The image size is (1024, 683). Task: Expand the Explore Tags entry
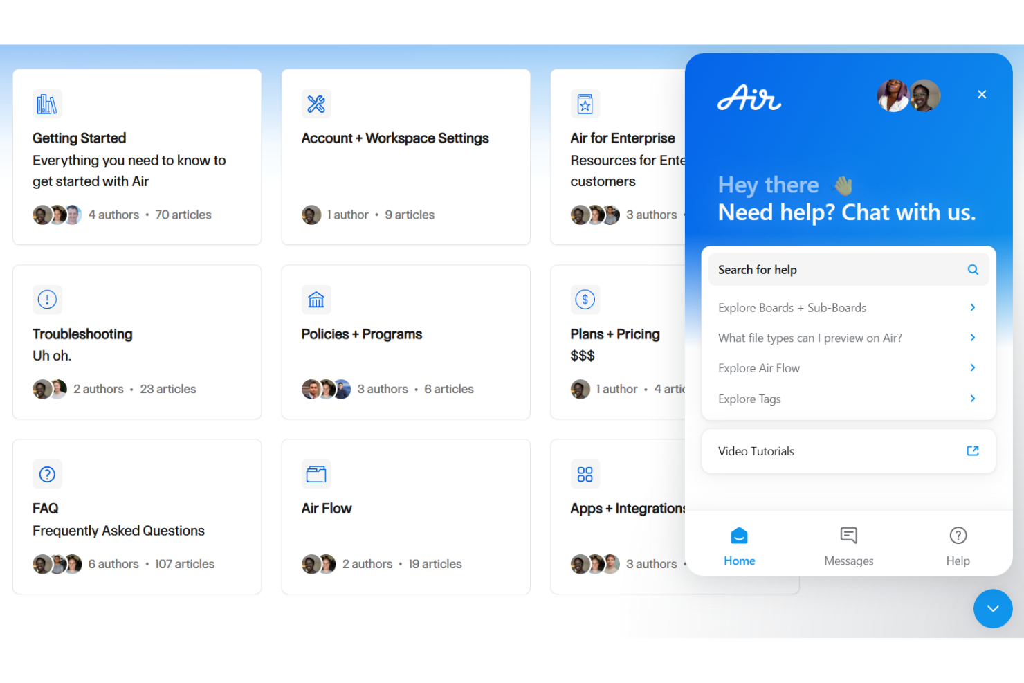coord(848,399)
